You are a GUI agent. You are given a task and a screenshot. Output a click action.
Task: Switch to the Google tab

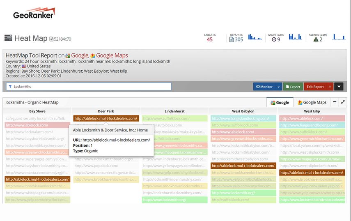tap(280, 103)
